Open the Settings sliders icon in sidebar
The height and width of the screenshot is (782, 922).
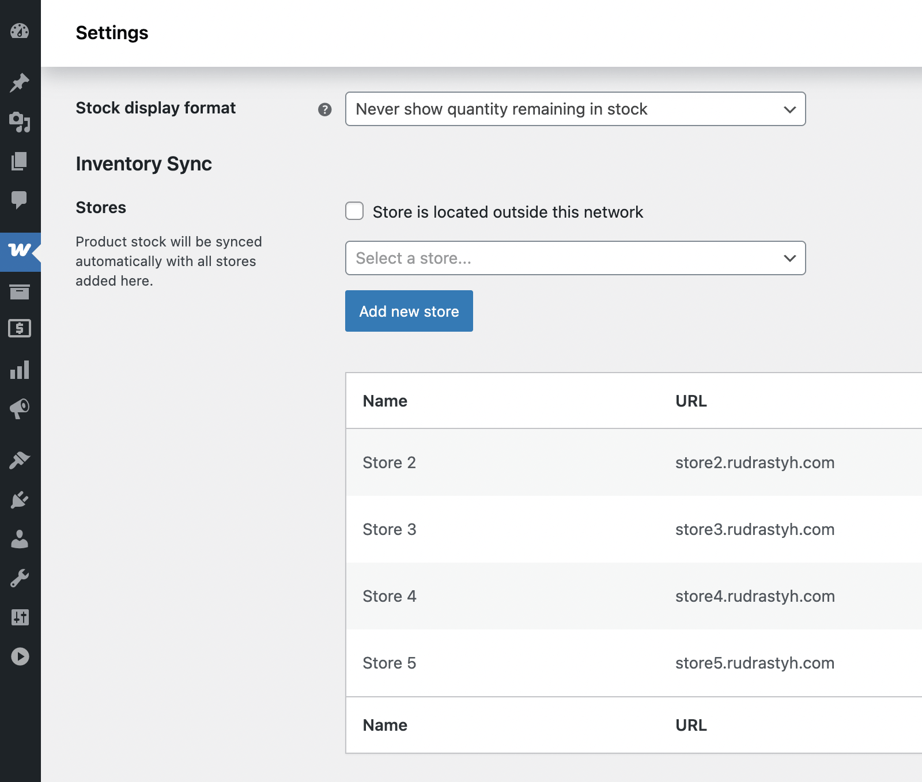20,617
